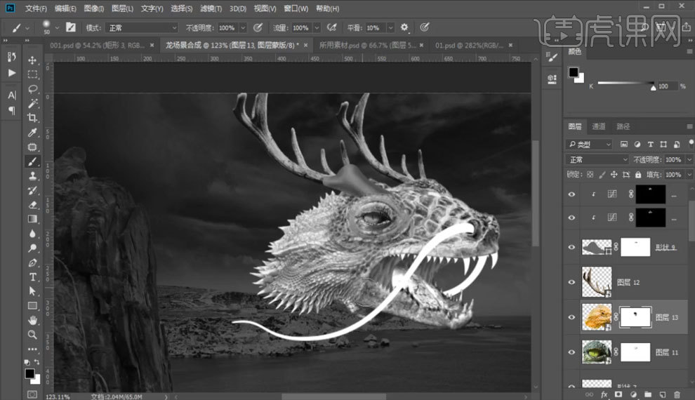Viewport: 695px width, 400px height.
Task: Select the History Brush tool
Action: (32, 190)
